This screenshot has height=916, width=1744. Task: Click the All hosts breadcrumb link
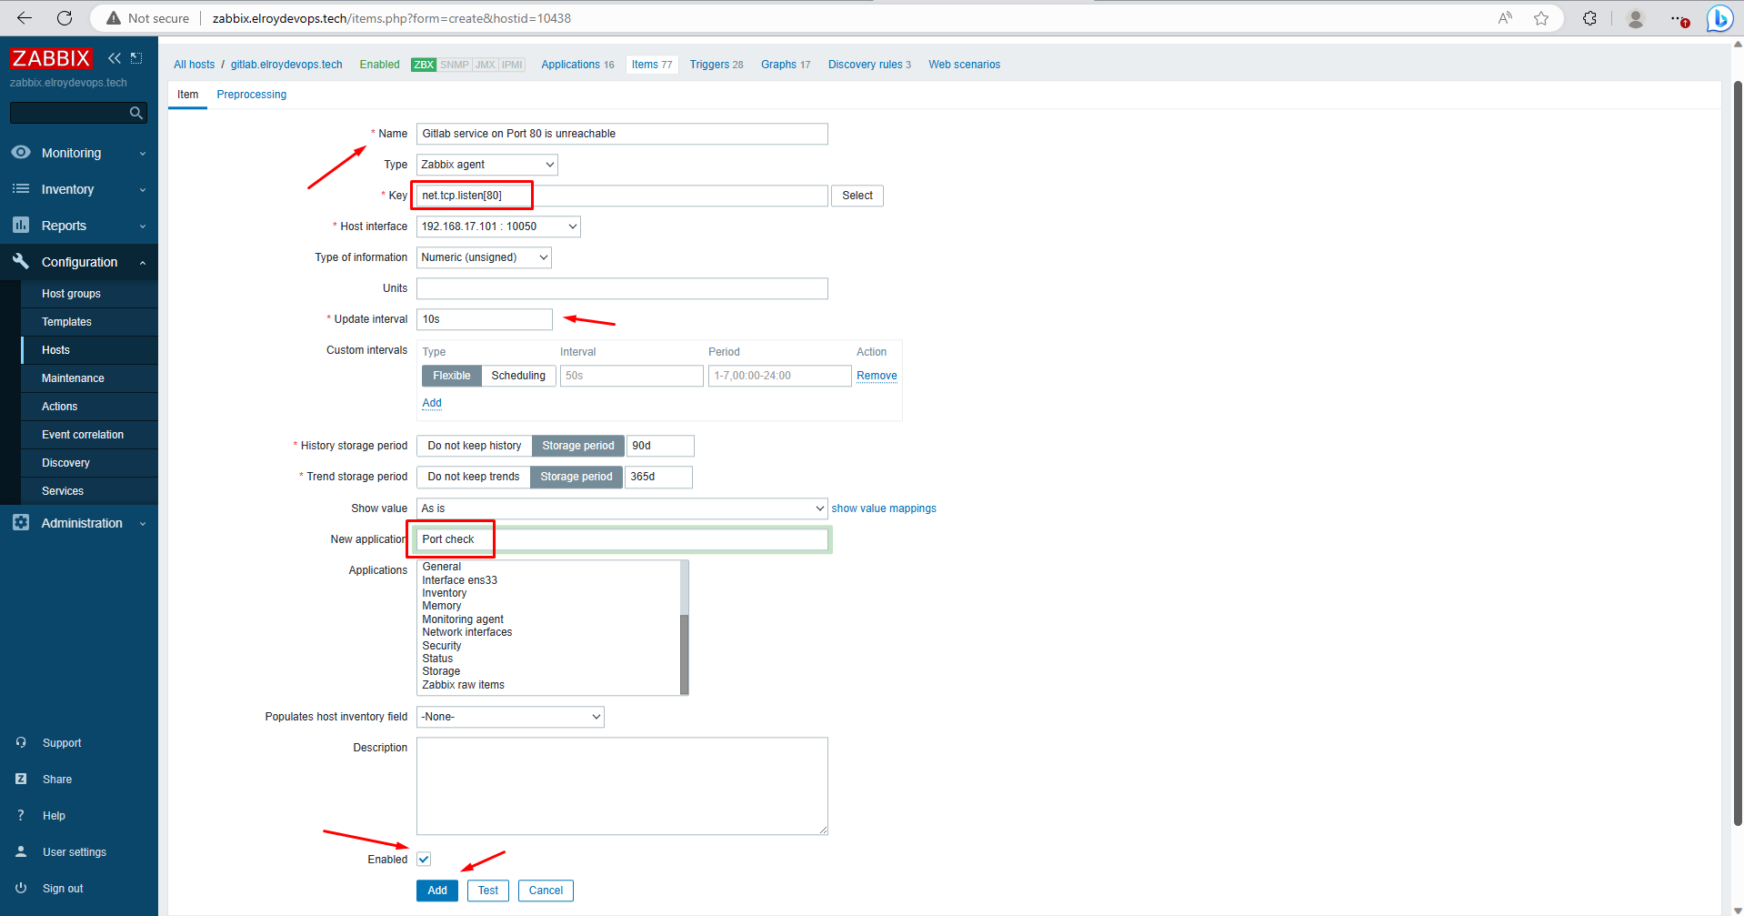point(195,65)
